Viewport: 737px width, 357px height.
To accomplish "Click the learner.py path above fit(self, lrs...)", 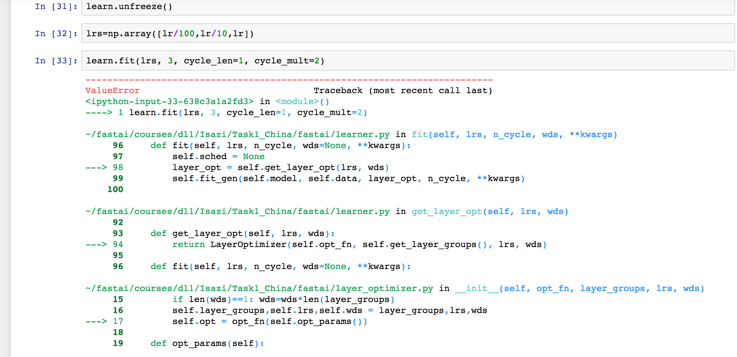I will (237, 135).
